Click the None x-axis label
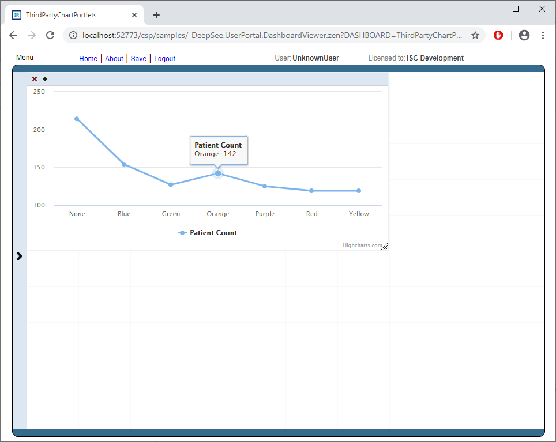 77,214
